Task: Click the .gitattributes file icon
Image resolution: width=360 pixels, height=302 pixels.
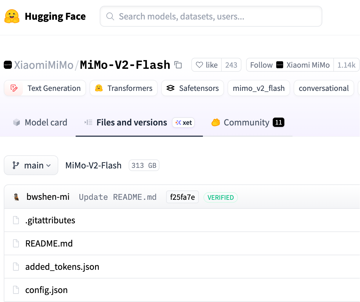Action: click(16, 220)
